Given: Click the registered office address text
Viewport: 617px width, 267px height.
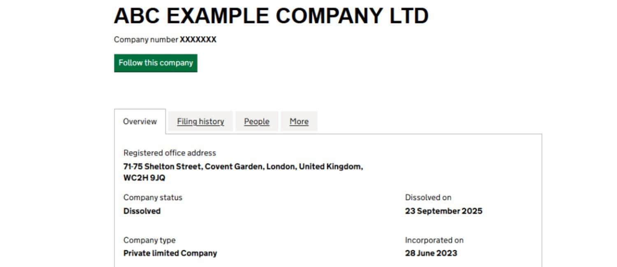Looking at the screenshot, I should coord(169,153).
